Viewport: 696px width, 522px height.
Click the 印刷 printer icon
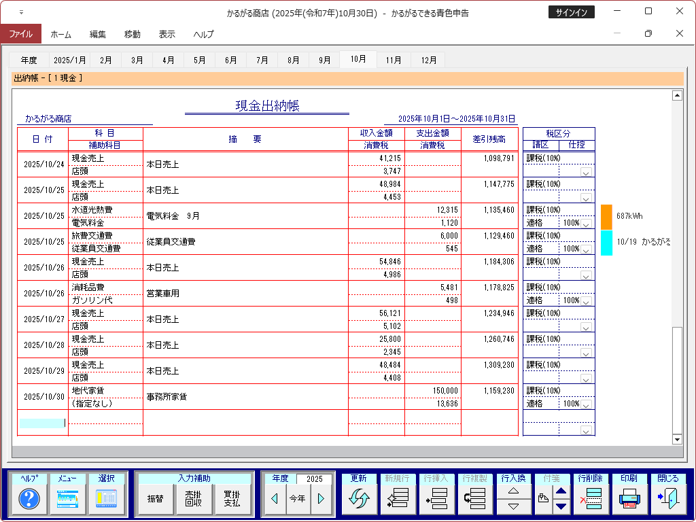[x=629, y=499]
